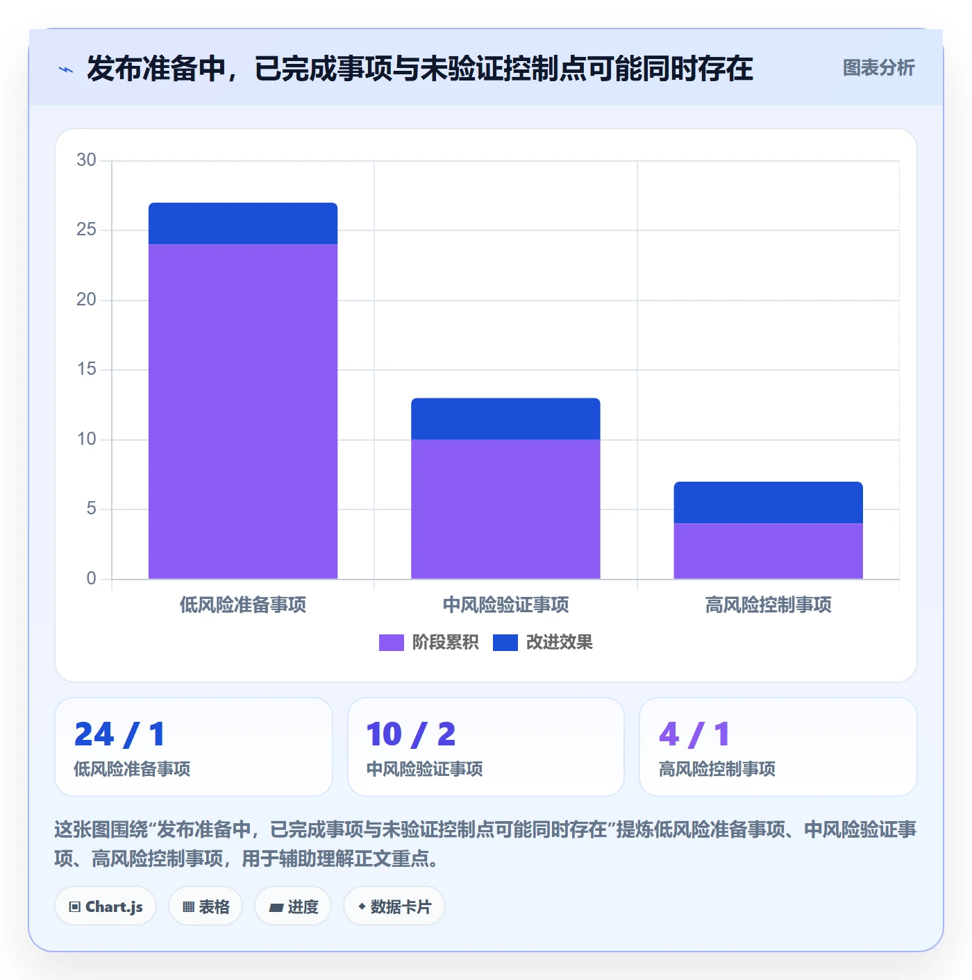This screenshot has width=972, height=980.
Task: Click 高风险控制事项 caption under 4 / 1
Action: point(717,769)
